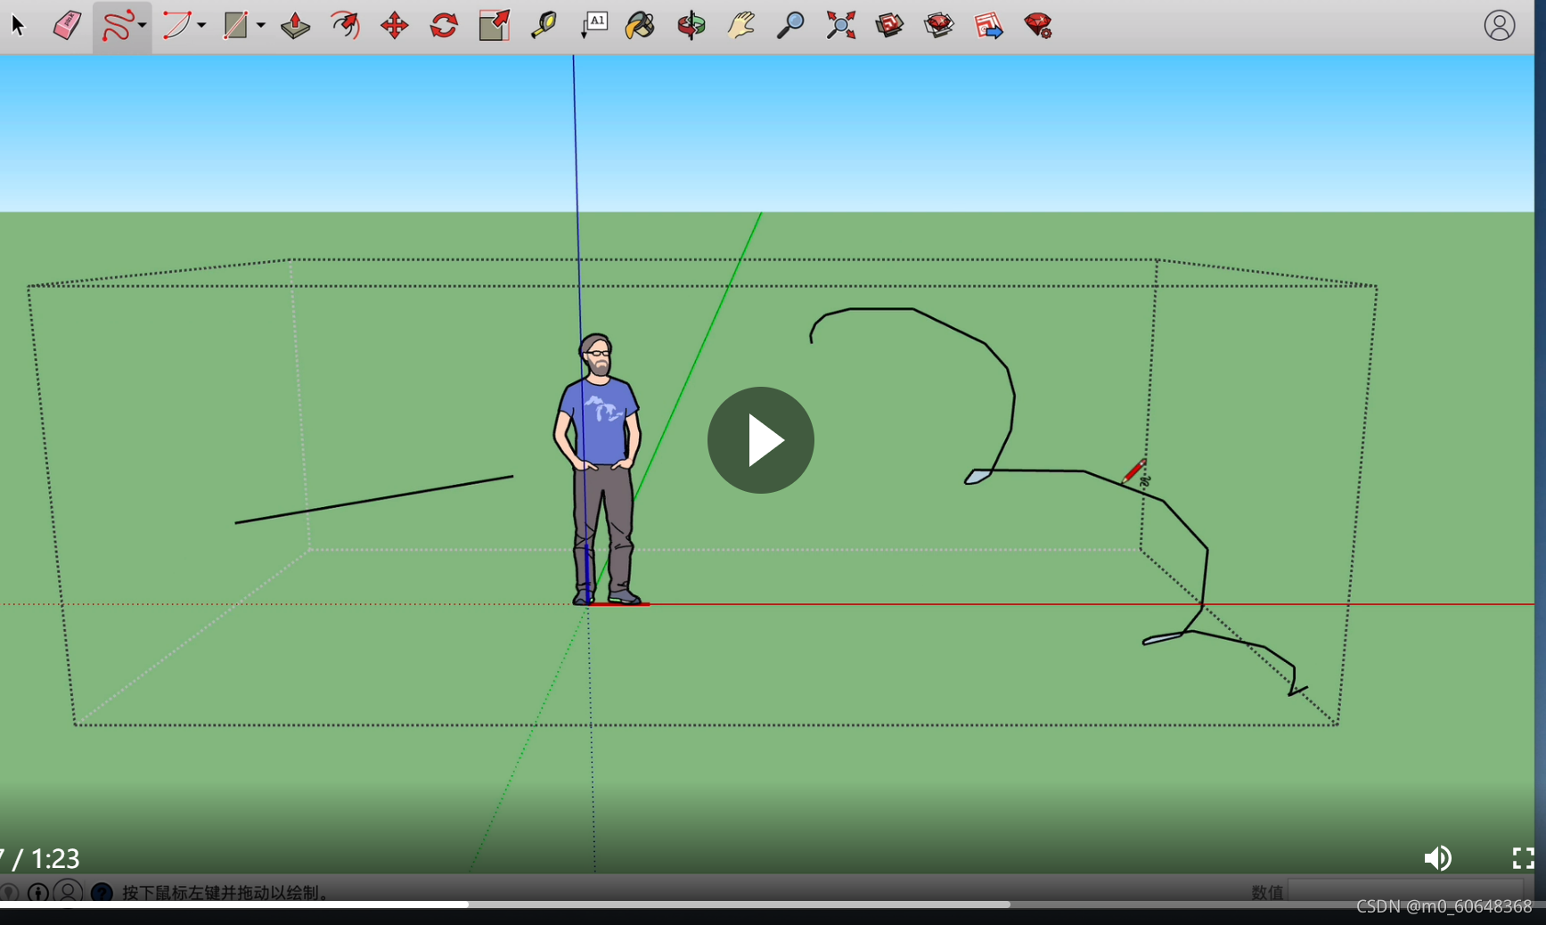Screen dimensions: 1546x925
Task: Click the status bar info icon
Action: coord(38,892)
